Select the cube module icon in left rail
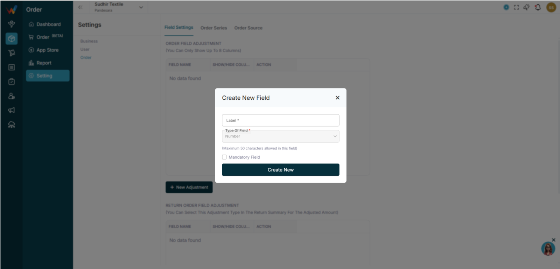Viewport: 560px width, 269px height. pyautogui.click(x=12, y=38)
